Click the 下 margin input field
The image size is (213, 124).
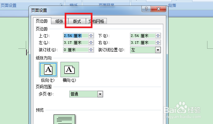point(143,36)
